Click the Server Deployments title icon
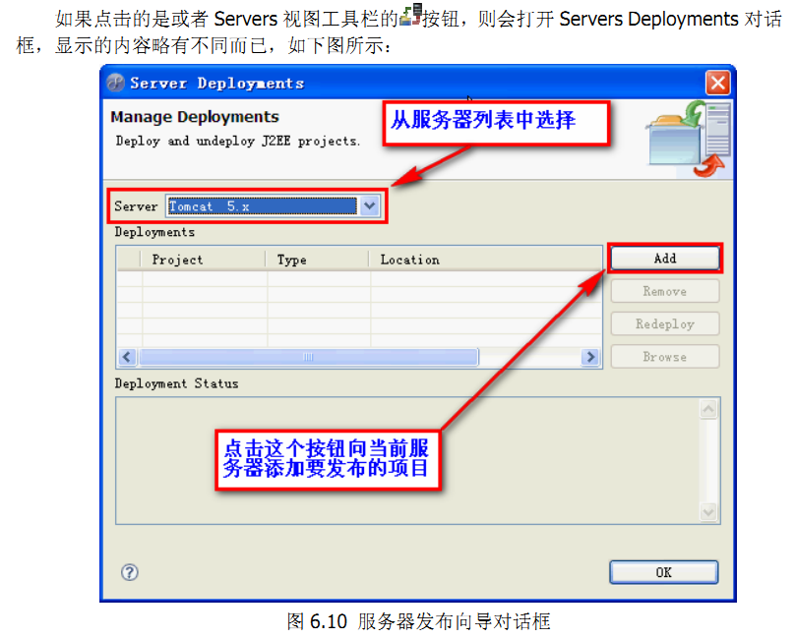 point(116,83)
